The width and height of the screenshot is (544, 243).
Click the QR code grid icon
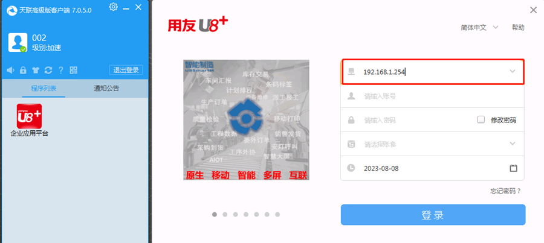[x=74, y=71]
